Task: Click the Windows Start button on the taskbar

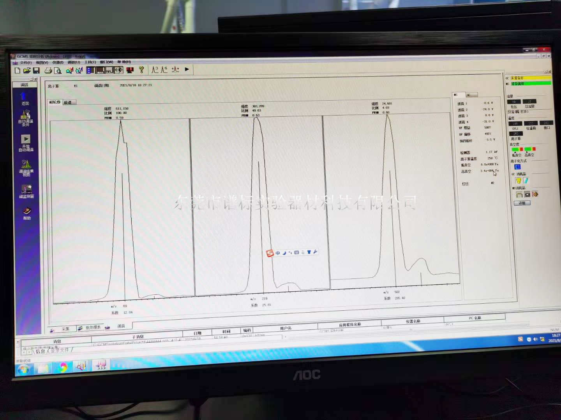Action: point(23,368)
